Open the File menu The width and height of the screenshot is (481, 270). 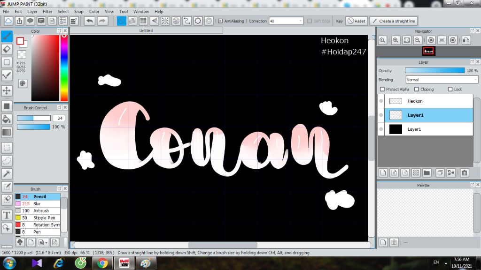[x=6, y=11]
